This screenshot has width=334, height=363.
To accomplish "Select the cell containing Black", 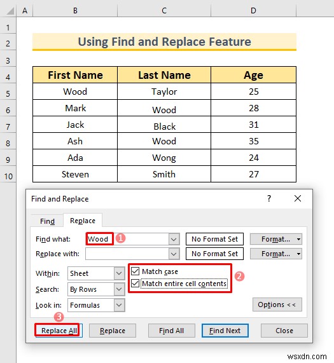I will click(164, 125).
